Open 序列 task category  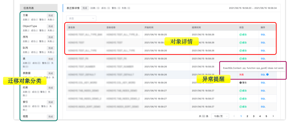(26, 37)
